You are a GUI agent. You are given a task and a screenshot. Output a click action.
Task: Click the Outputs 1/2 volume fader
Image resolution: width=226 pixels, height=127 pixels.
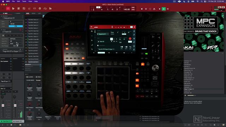[15, 105]
